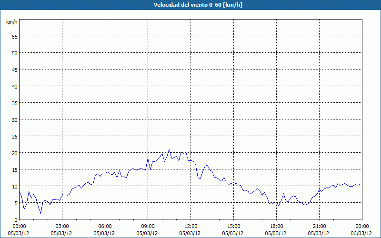Click the 12:00 time axis label
The width and height of the screenshot is (381, 238).
(x=191, y=227)
